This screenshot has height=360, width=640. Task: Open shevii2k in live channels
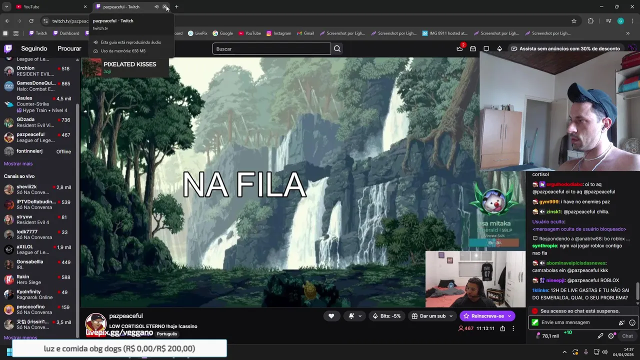40,189
